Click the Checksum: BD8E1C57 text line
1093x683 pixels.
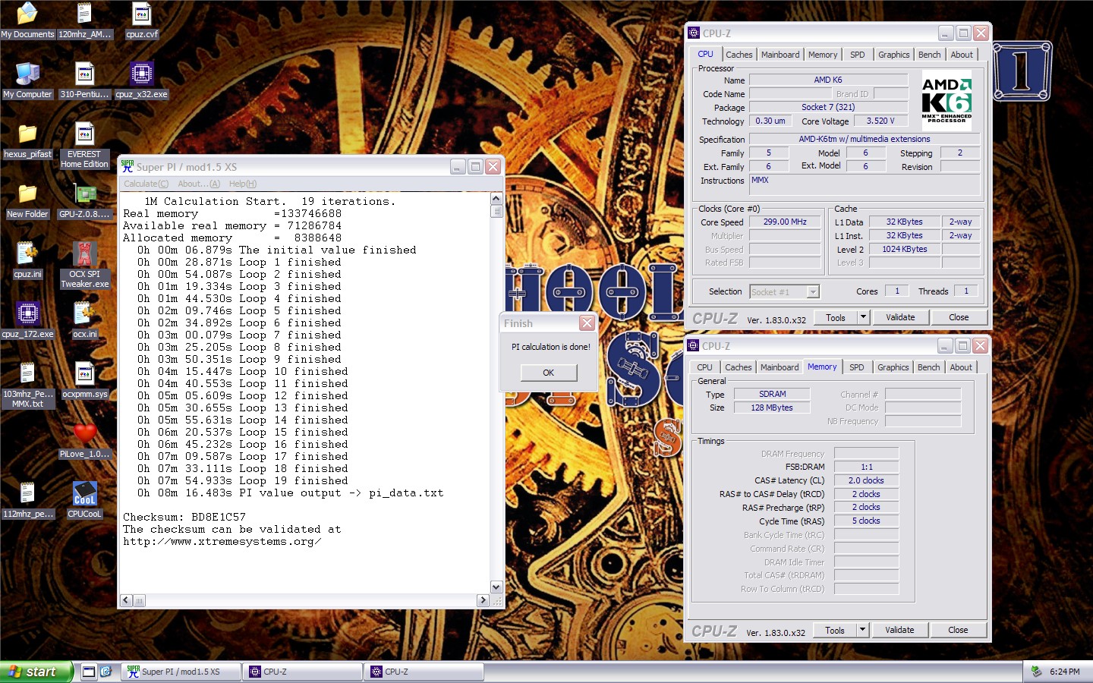[x=184, y=517]
